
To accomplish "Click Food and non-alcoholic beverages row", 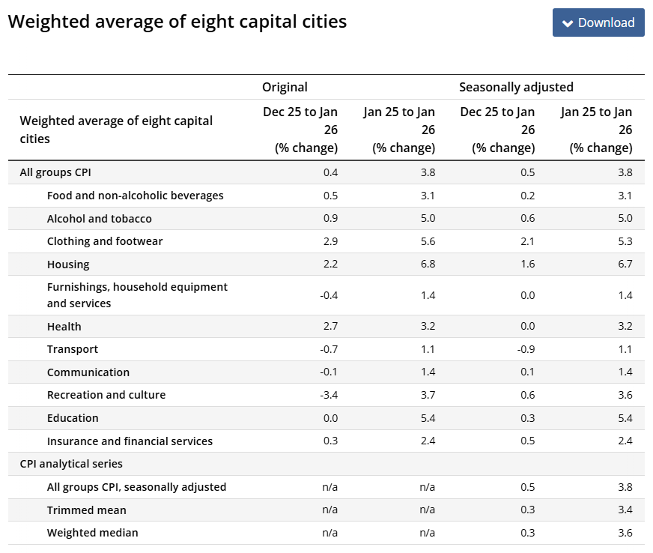I will pyautogui.click(x=135, y=196).
